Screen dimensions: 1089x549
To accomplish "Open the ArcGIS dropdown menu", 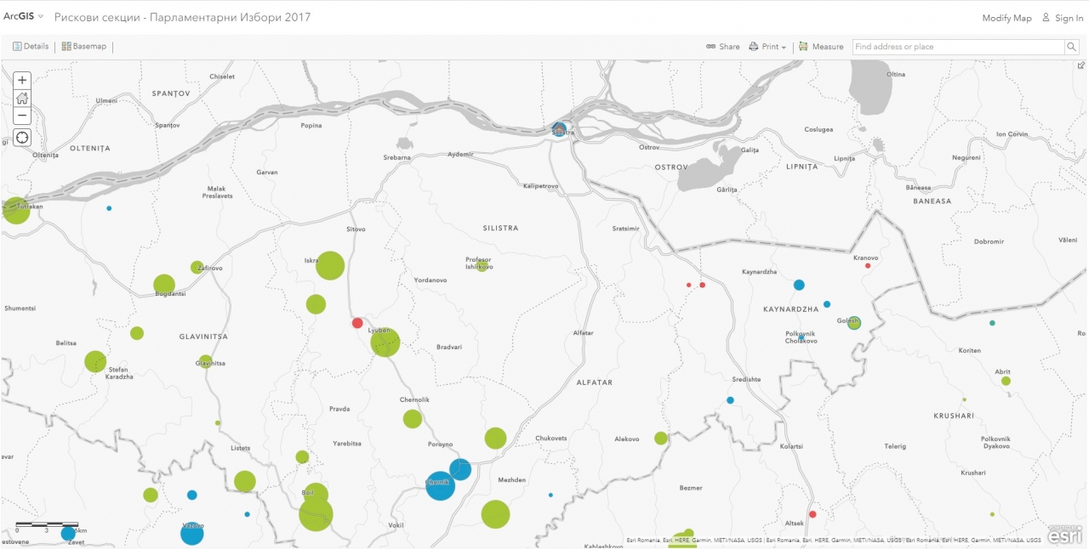I will coord(23,17).
